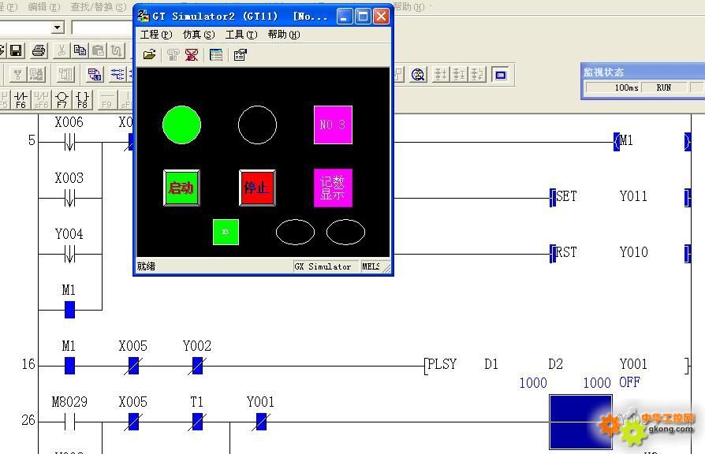The image size is (705, 454).
Task: Select the T1 contact at step 26
Action: 197,422
